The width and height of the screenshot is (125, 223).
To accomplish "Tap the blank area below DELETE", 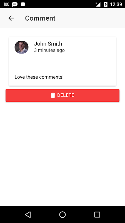I will pyautogui.click(x=62, y=154).
